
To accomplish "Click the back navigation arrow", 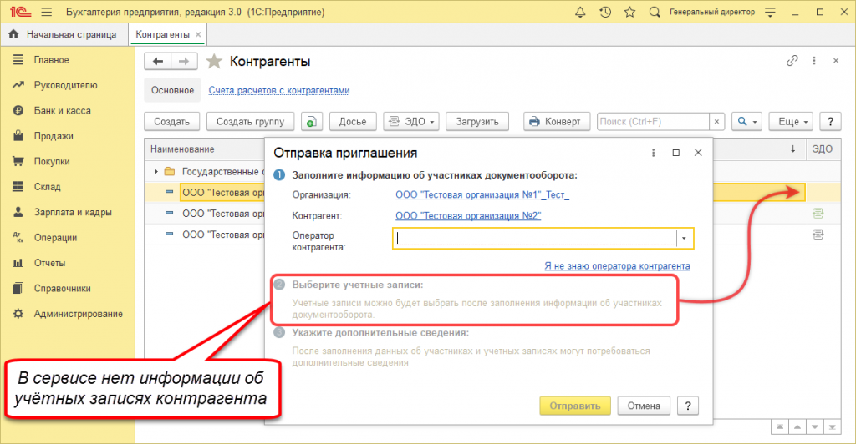I will point(158,62).
